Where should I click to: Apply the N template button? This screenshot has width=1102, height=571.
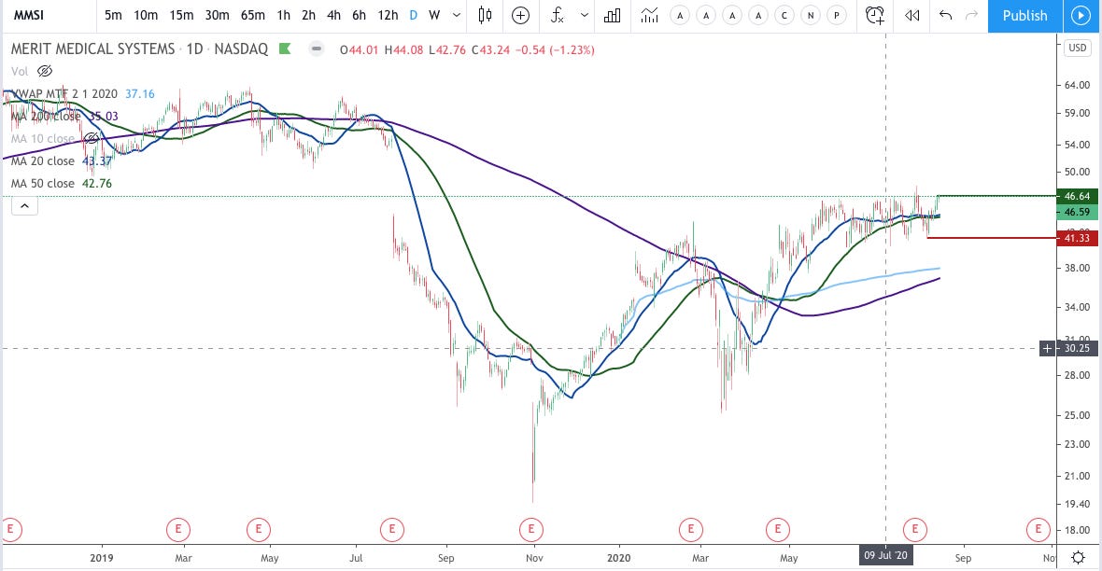click(811, 16)
